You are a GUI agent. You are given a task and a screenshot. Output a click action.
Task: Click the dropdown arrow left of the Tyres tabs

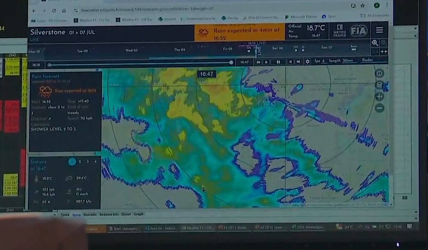[55, 215]
